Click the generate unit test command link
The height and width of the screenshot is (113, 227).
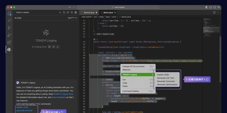click(25, 110)
